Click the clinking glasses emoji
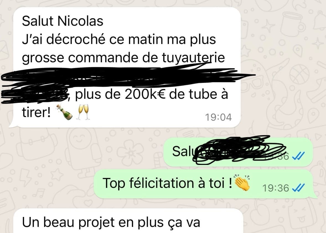The width and height of the screenshot is (326, 233). click(x=83, y=112)
